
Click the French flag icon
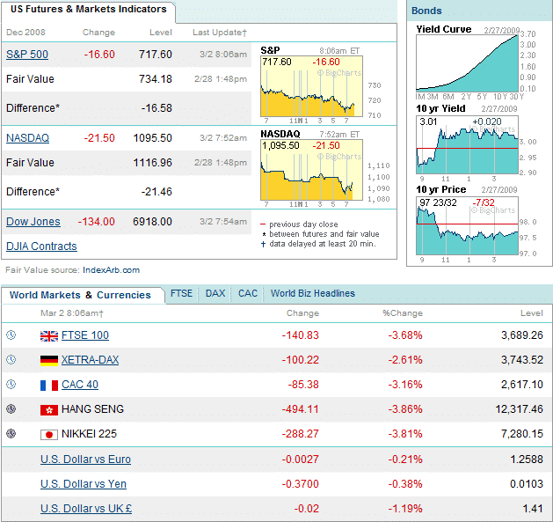pyautogui.click(x=48, y=385)
